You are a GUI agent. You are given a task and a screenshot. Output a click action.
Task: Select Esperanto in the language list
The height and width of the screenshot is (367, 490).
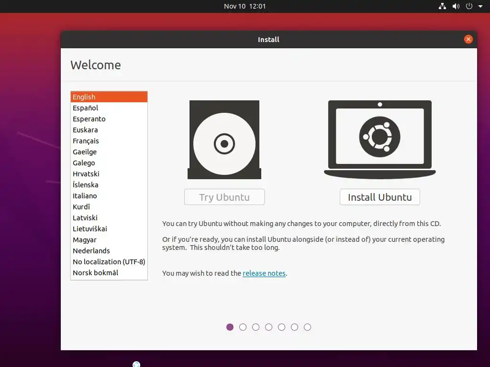point(109,119)
